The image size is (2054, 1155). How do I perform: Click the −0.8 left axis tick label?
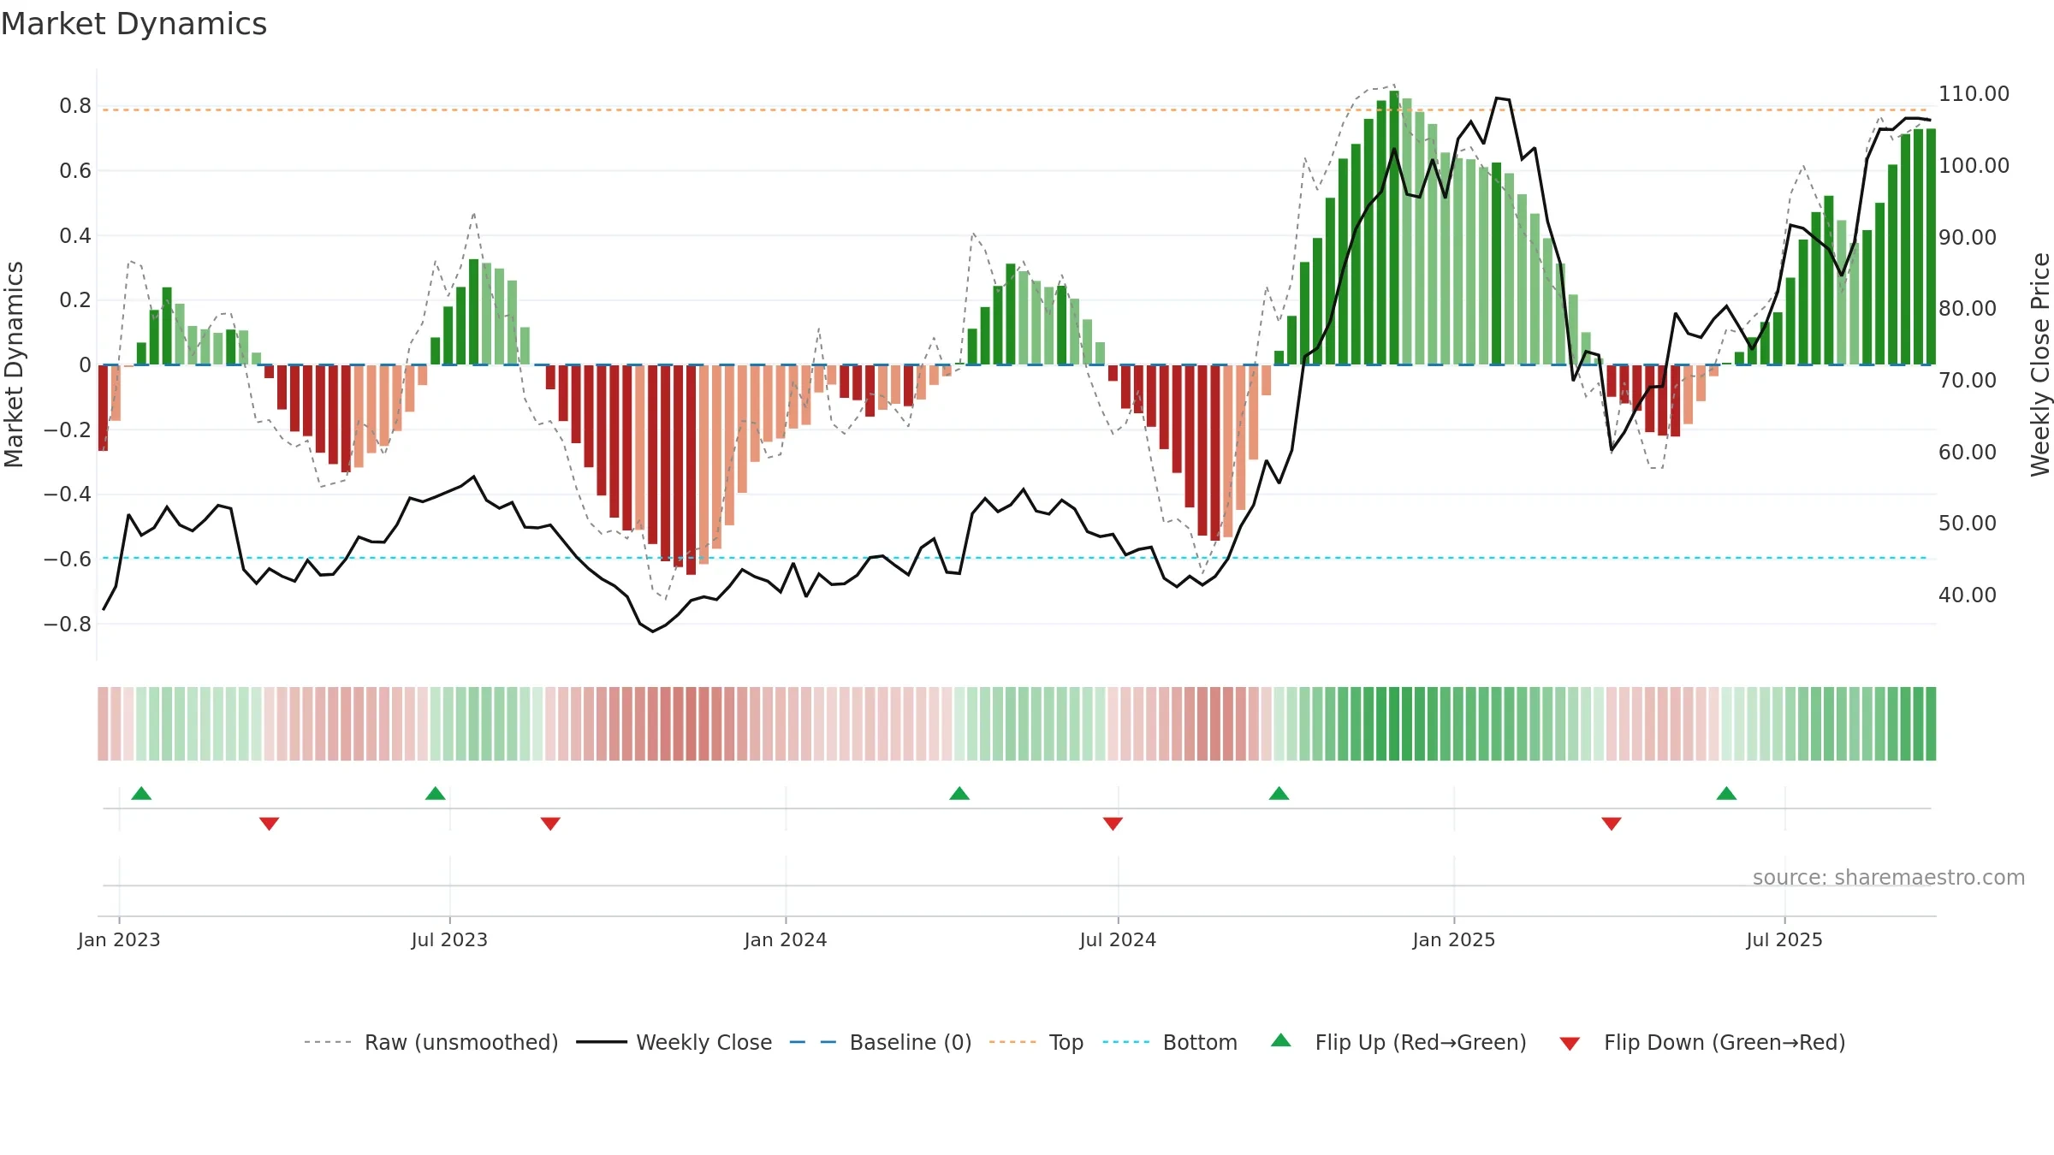[68, 624]
